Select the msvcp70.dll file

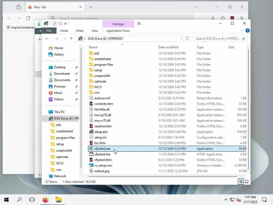(103, 115)
